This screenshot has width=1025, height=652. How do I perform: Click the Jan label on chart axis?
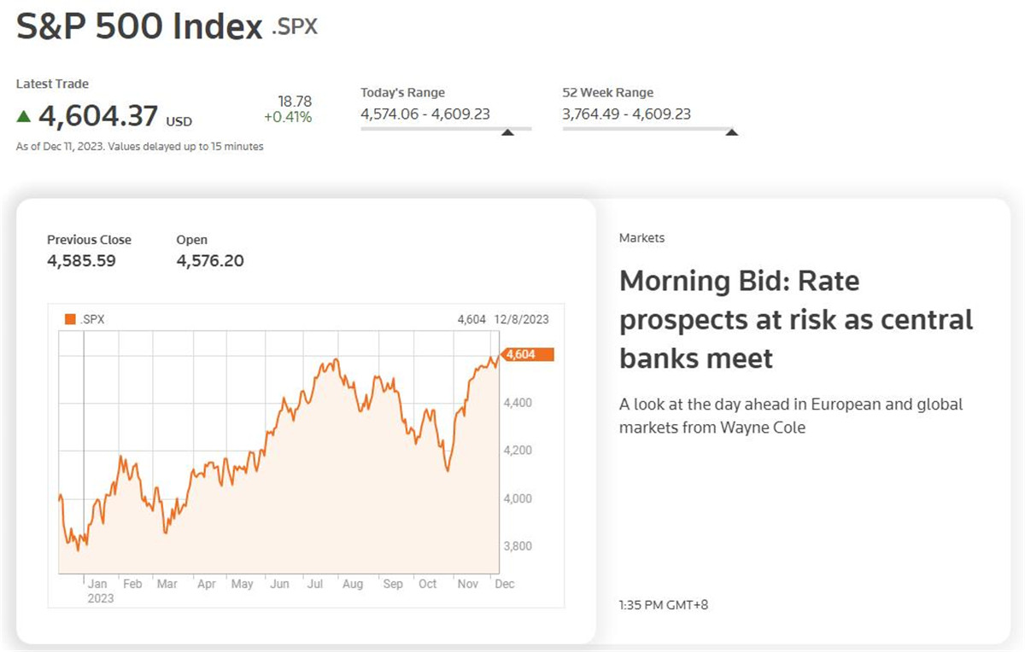click(x=98, y=584)
